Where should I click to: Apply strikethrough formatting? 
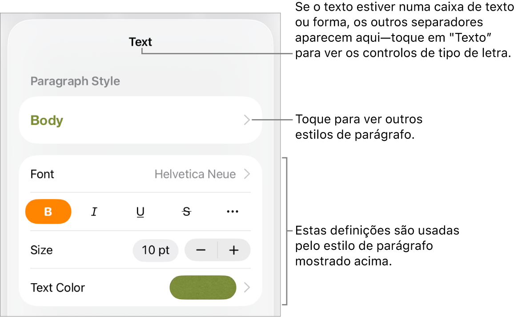pos(186,212)
